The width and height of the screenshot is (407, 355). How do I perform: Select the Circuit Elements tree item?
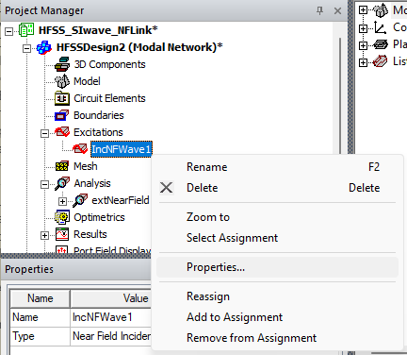(109, 98)
